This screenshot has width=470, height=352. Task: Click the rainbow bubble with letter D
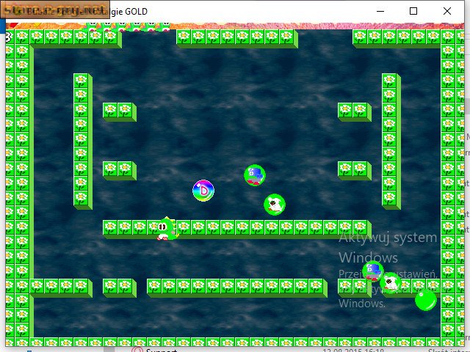[203, 191]
